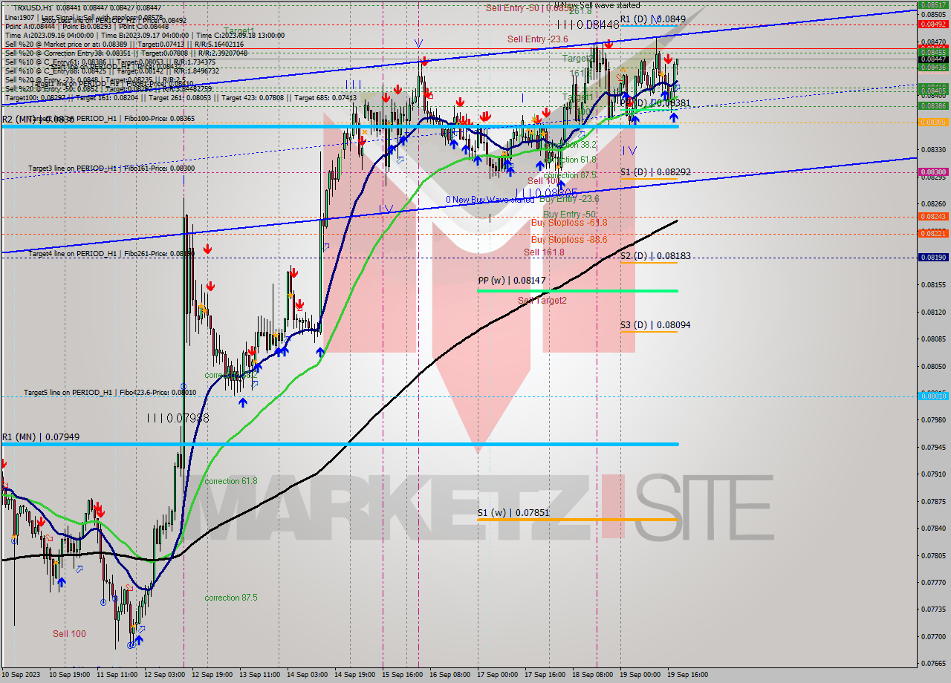Click the green 0.08517 price tag
951x683 pixels.
click(933, 4)
